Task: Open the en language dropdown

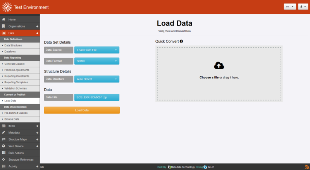Action: 289,7
